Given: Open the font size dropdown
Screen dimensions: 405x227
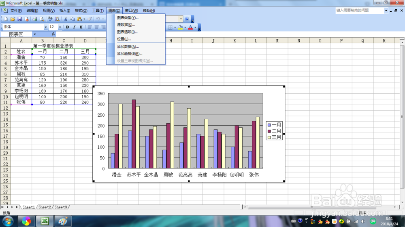Looking at the screenshot, I should 60,27.
